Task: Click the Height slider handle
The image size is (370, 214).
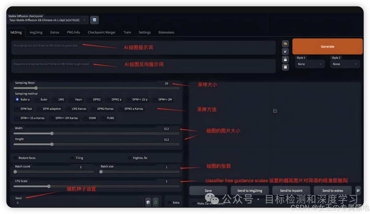Action: tap(52, 144)
